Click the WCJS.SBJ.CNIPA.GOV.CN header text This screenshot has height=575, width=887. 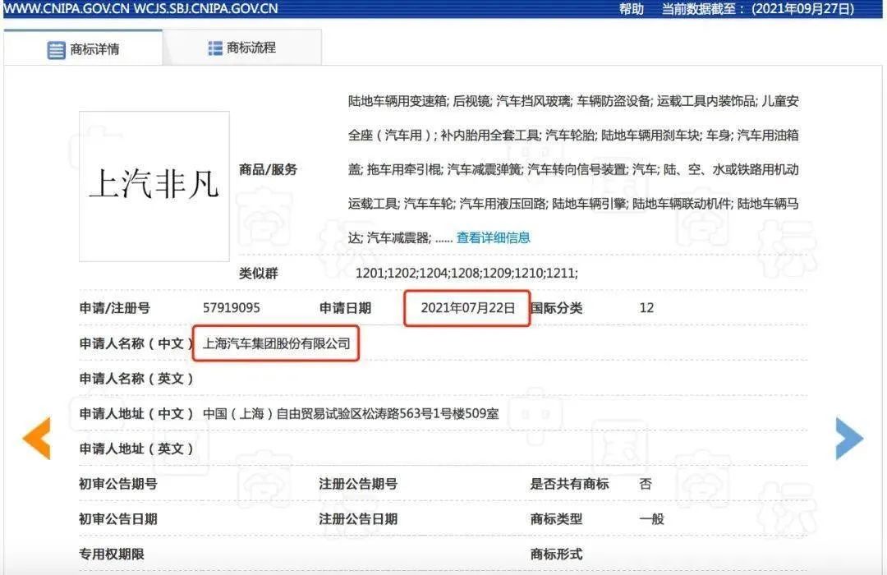[x=206, y=8]
